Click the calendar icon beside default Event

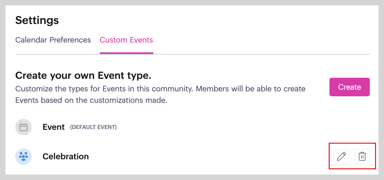click(x=23, y=127)
